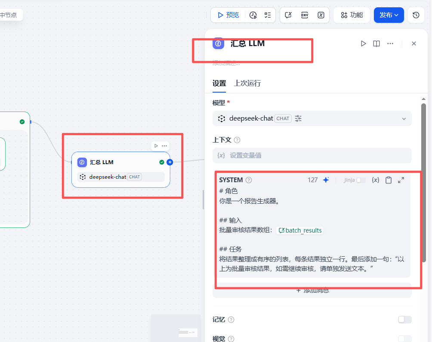Image resolution: width=432 pixels, height=342 pixels.
Task: Open panel more options ellipsis
Action: tap(390, 44)
